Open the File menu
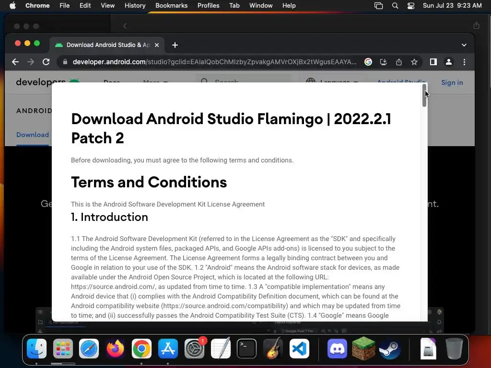 pyautogui.click(x=65, y=6)
